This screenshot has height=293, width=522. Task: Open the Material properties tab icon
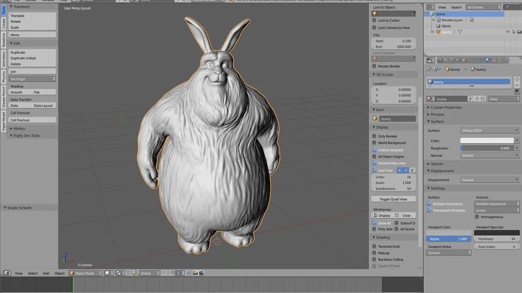coord(488,60)
